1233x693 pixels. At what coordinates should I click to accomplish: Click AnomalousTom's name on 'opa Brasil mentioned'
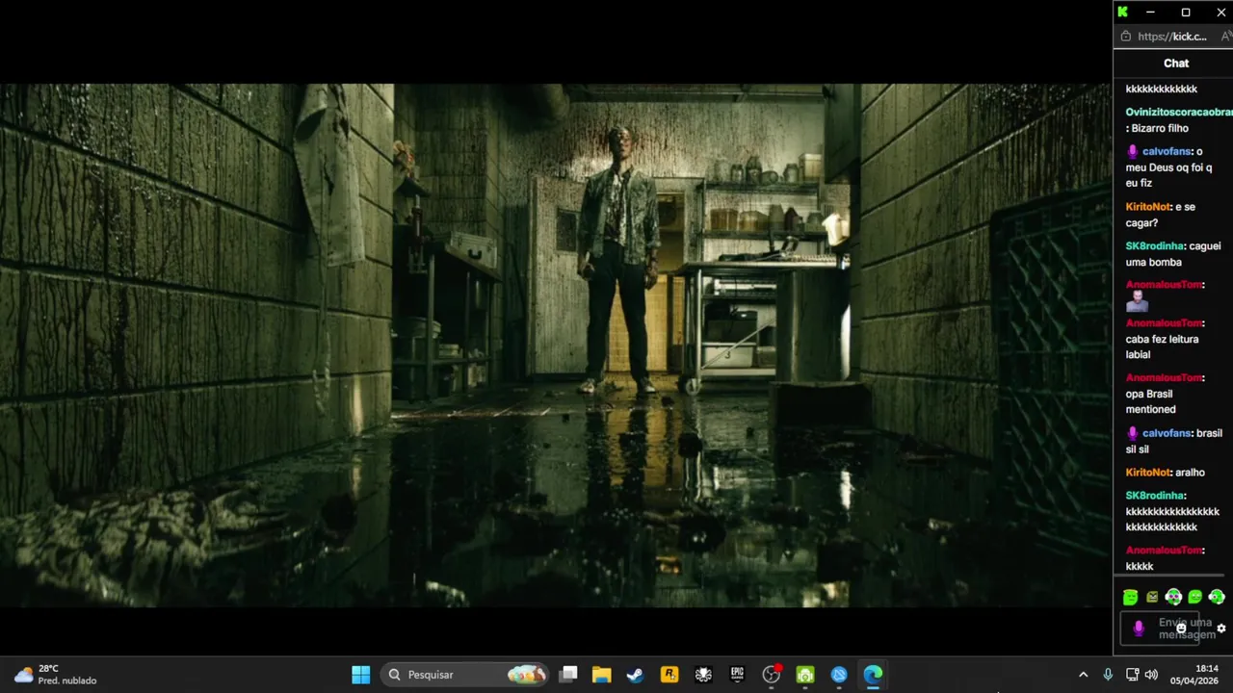click(1164, 378)
